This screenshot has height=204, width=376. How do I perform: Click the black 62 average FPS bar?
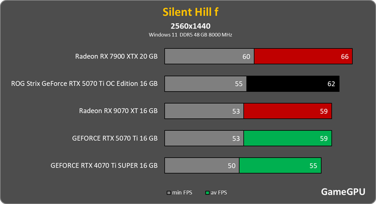(293, 84)
